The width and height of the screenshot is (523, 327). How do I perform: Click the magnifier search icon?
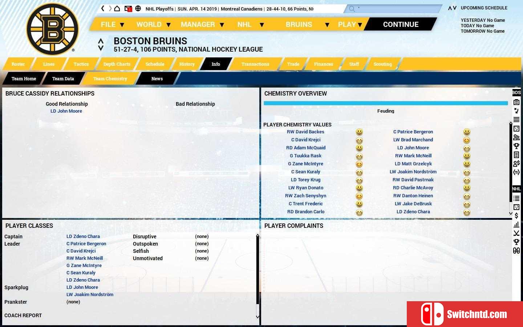pyautogui.click(x=352, y=9)
